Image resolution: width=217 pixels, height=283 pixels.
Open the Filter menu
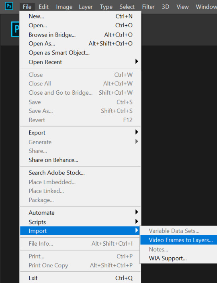pos(148,7)
